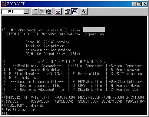Click the Copy toolbar icon
The width and height of the screenshot is (149, 117).
point(42,12)
